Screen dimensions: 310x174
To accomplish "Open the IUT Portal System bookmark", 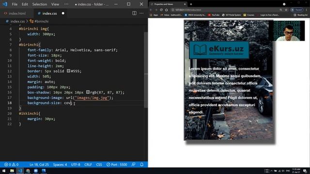I will point(232,15).
